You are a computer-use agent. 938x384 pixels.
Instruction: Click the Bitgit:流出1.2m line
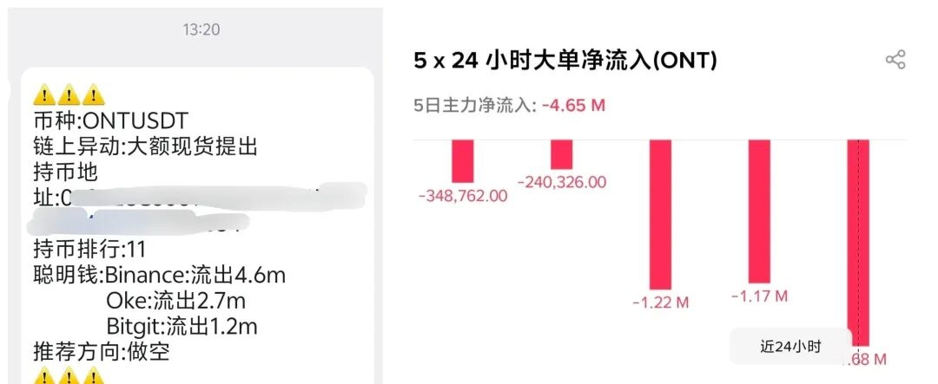[x=182, y=326]
